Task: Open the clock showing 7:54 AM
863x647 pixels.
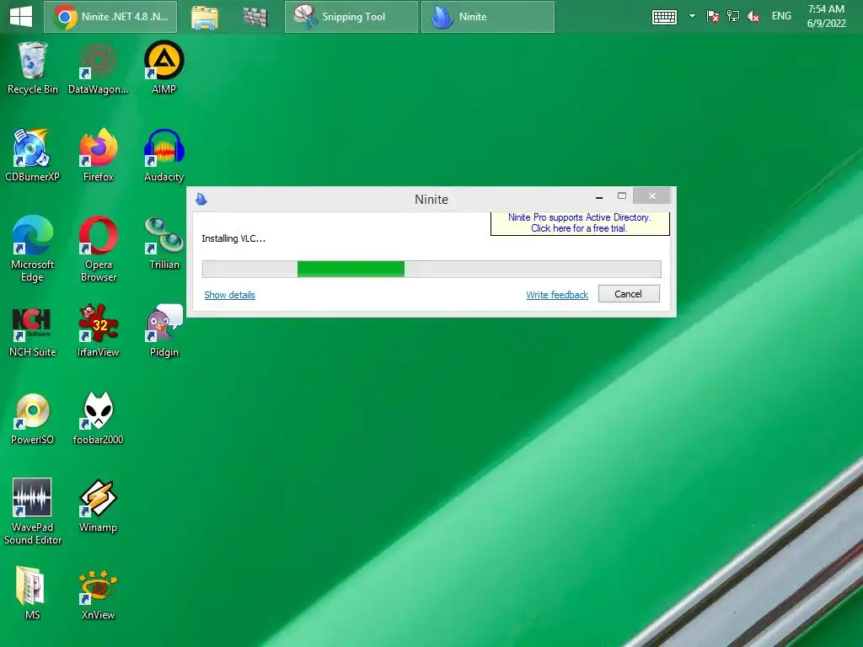Action: tap(826, 16)
